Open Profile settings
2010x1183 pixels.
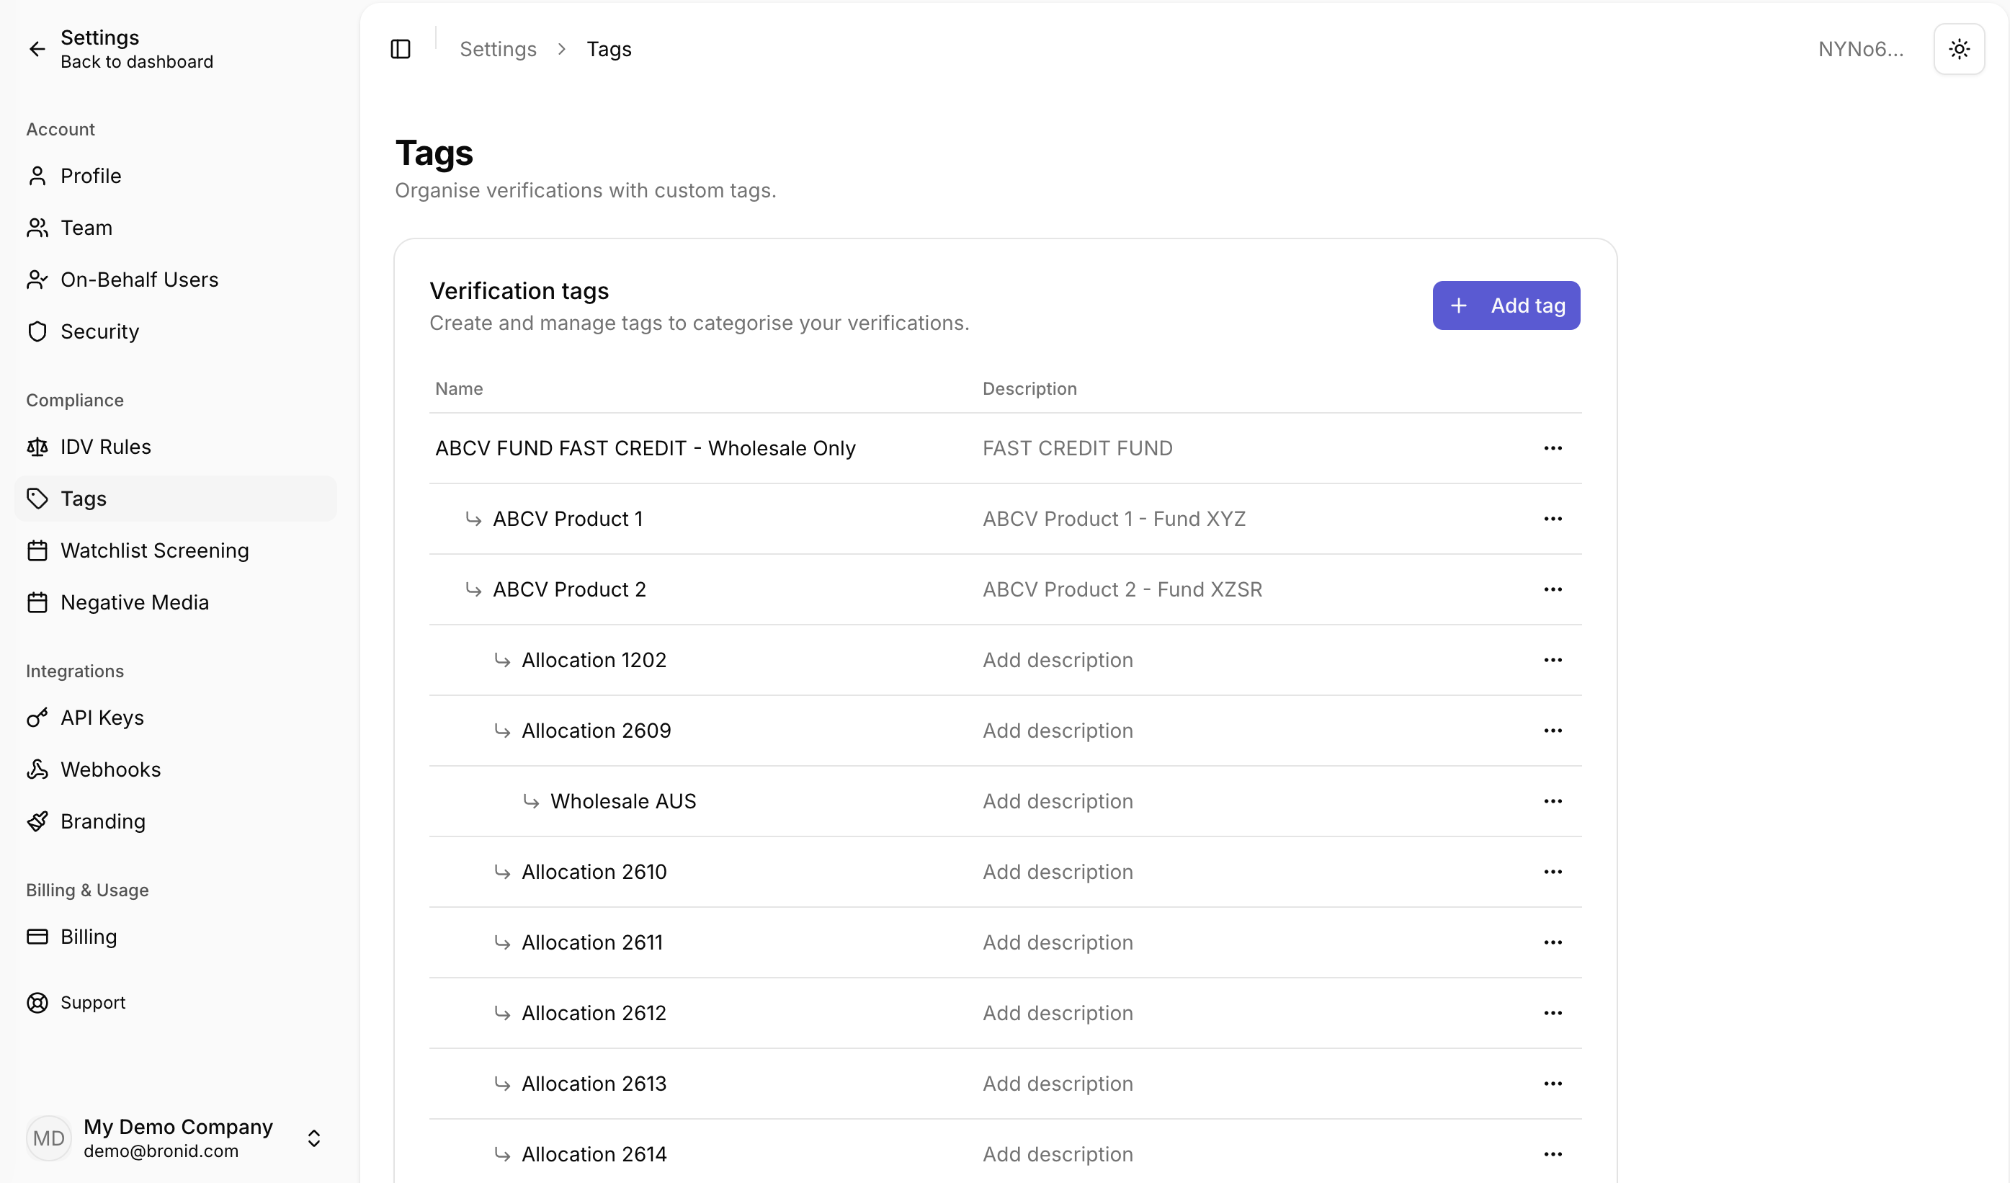pos(176,176)
